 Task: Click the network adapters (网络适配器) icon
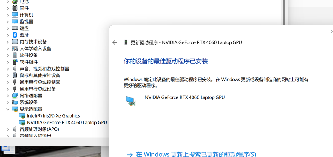(x=15, y=96)
